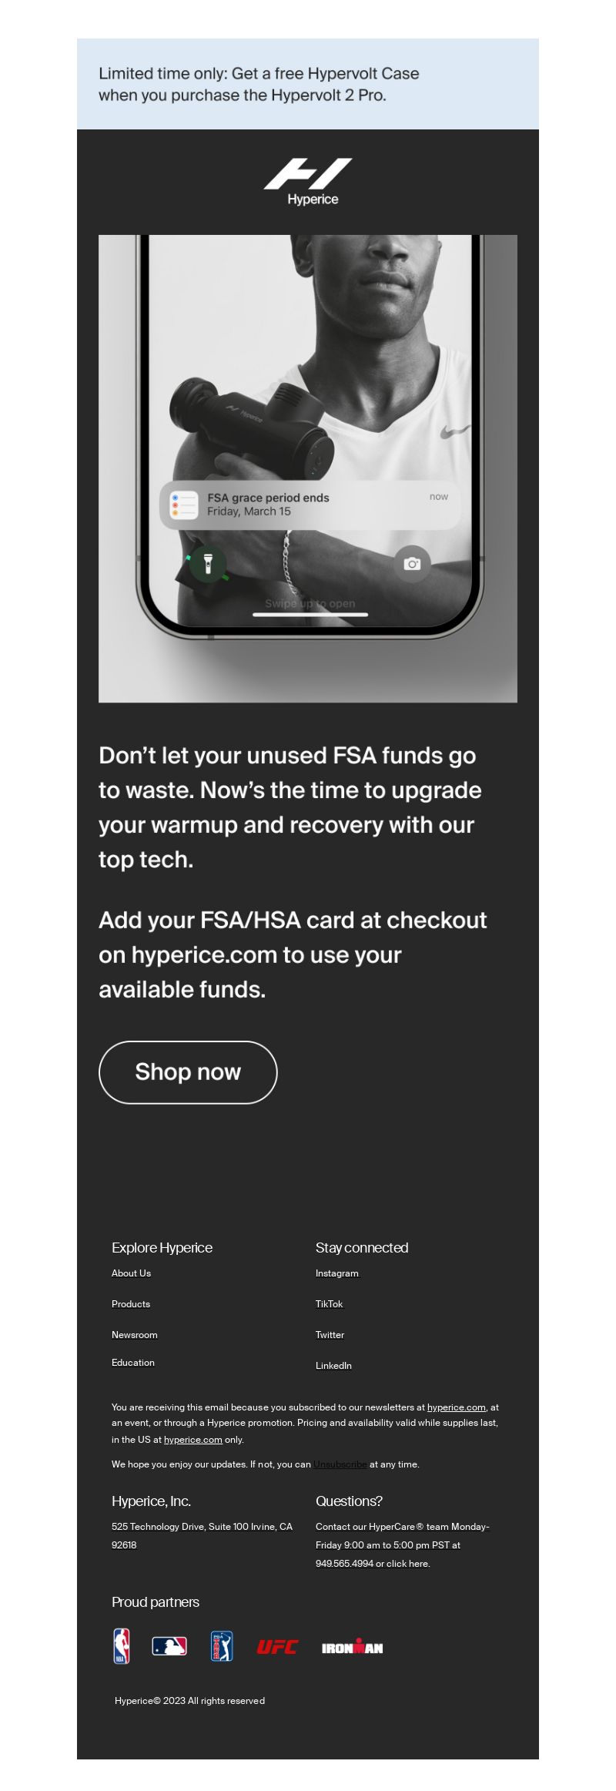
Task: Click the UFC partner logo
Action: tap(277, 1647)
